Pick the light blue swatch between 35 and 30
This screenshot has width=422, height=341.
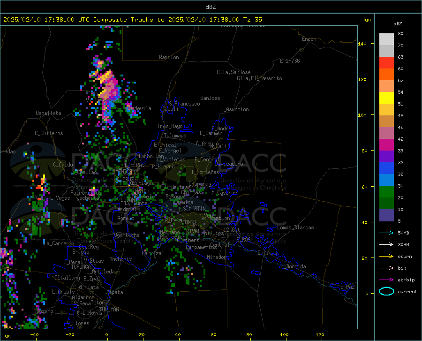(386, 180)
